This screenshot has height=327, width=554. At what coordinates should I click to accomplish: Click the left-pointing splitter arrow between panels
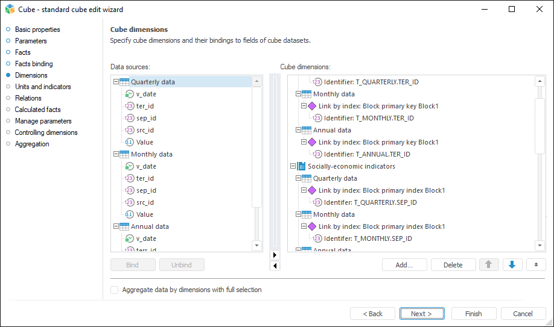point(275,266)
